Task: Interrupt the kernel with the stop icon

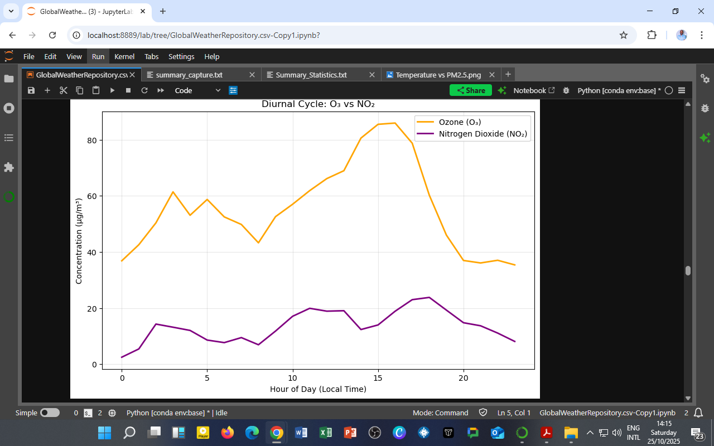Action: point(128,90)
